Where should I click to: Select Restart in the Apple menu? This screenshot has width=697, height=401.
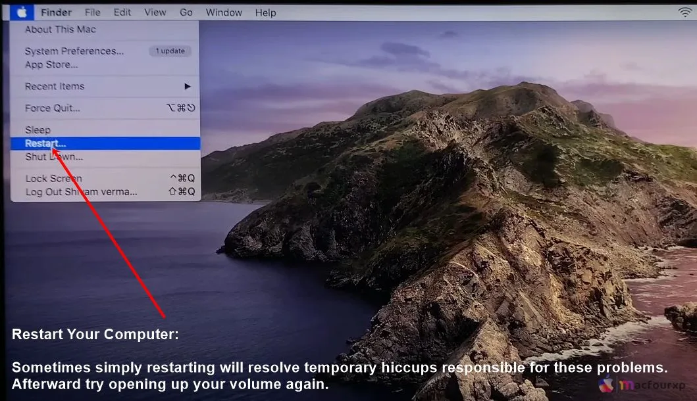[105, 143]
